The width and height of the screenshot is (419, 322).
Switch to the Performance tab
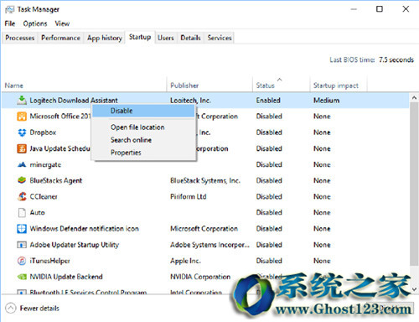(60, 38)
